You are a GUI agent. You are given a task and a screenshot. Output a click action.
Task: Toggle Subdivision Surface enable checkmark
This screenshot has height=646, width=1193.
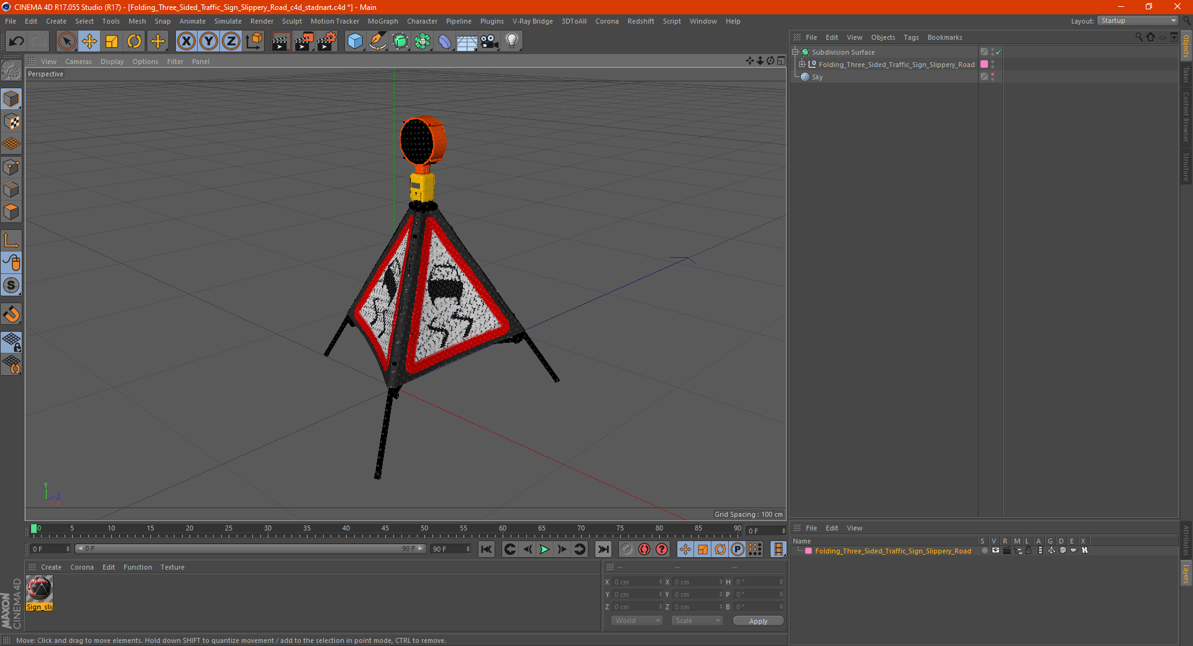[x=999, y=52]
